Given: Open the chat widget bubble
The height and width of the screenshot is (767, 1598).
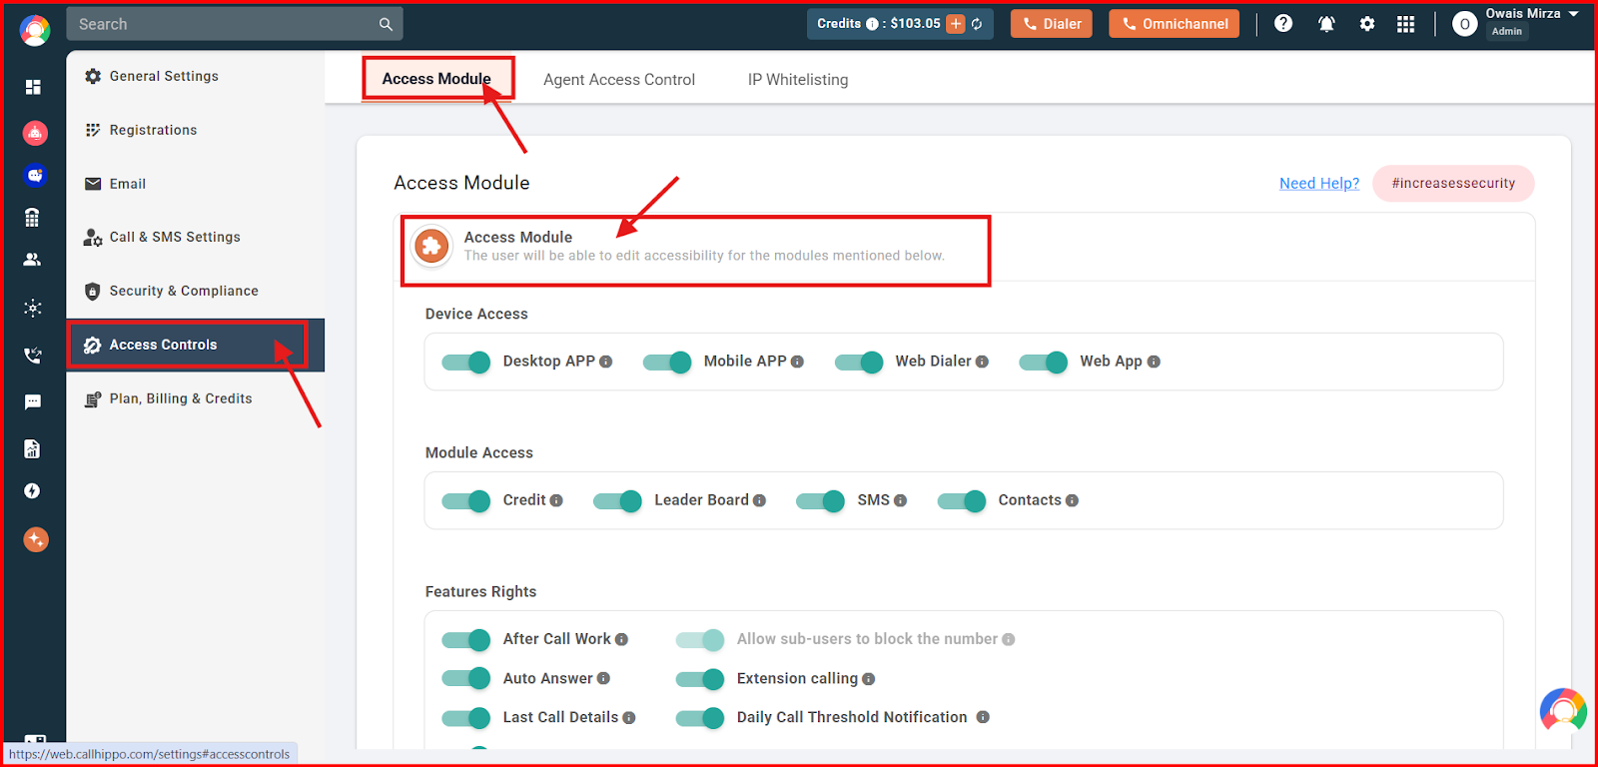Looking at the screenshot, I should coord(1563,710).
